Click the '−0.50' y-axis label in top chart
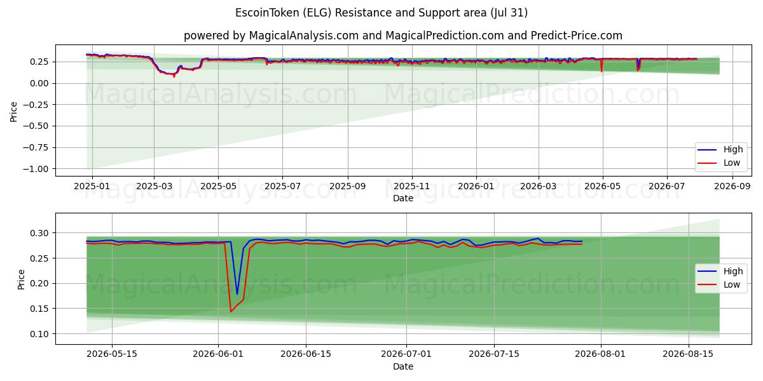 coord(38,126)
